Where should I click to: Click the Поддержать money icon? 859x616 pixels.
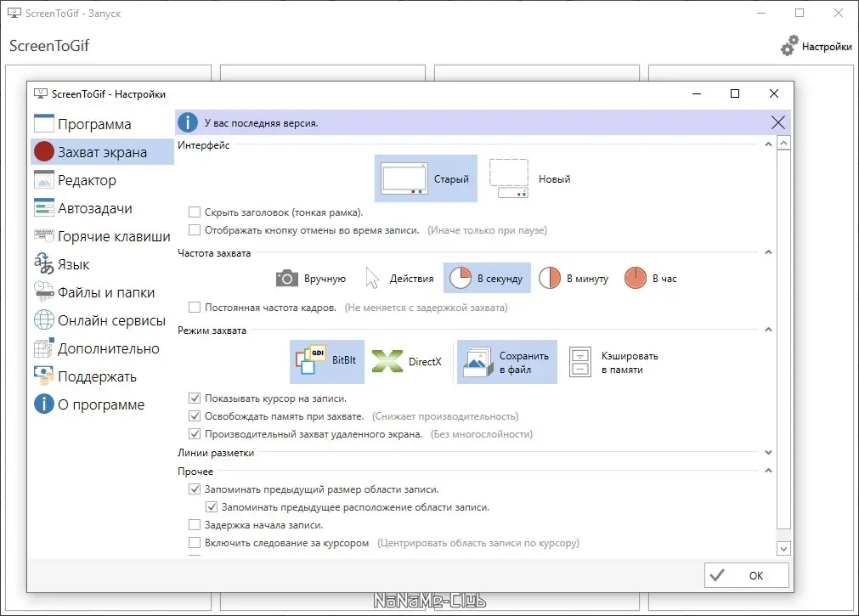pyautogui.click(x=44, y=376)
